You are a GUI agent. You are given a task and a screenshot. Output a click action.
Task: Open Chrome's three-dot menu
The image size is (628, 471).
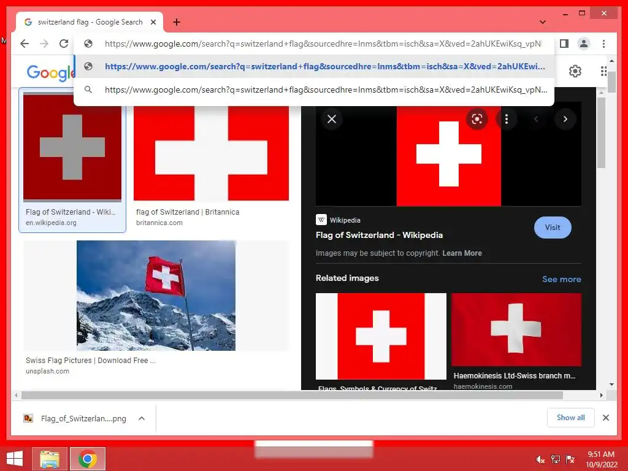603,44
